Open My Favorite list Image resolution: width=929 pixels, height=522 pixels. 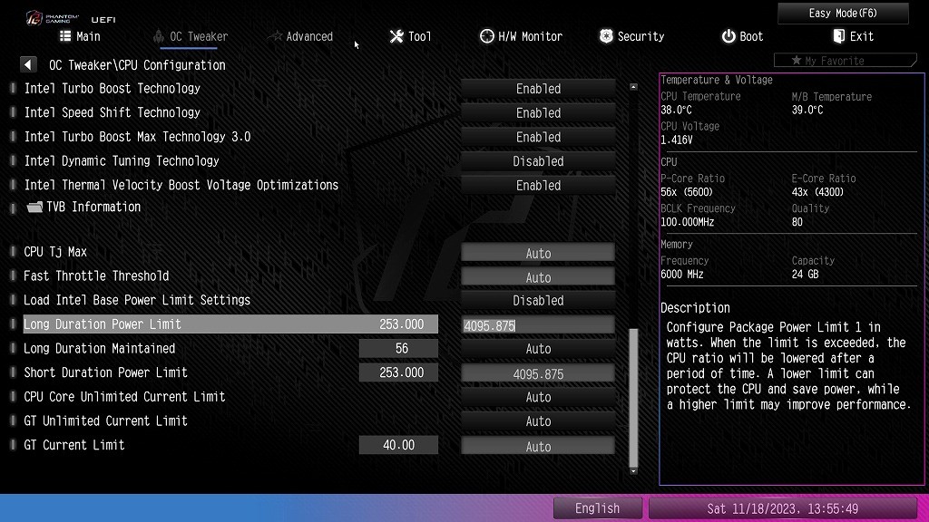pos(845,61)
